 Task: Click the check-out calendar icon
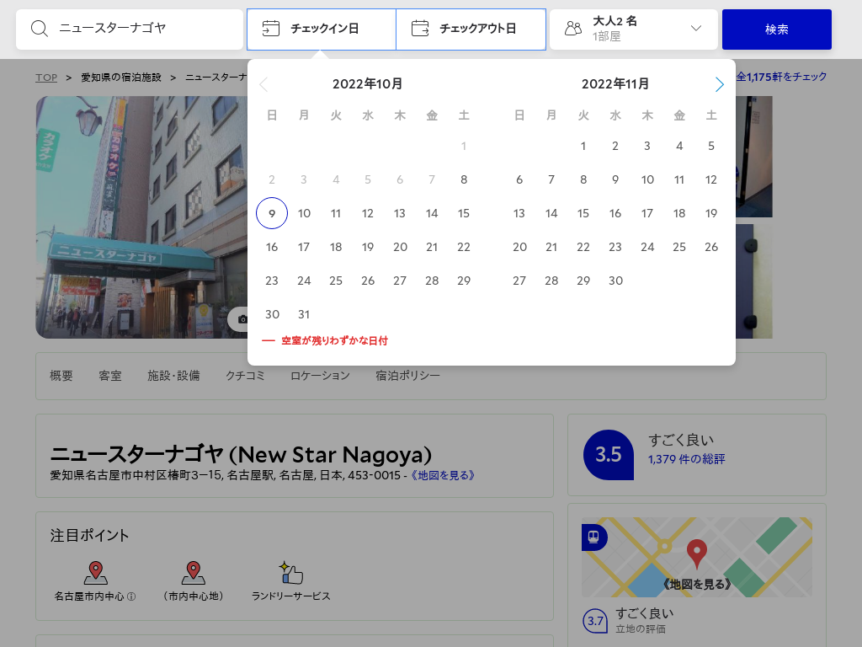(x=420, y=28)
